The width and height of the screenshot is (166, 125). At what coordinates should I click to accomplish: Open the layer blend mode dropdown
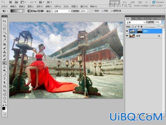pyautogui.click(x=135, y=22)
